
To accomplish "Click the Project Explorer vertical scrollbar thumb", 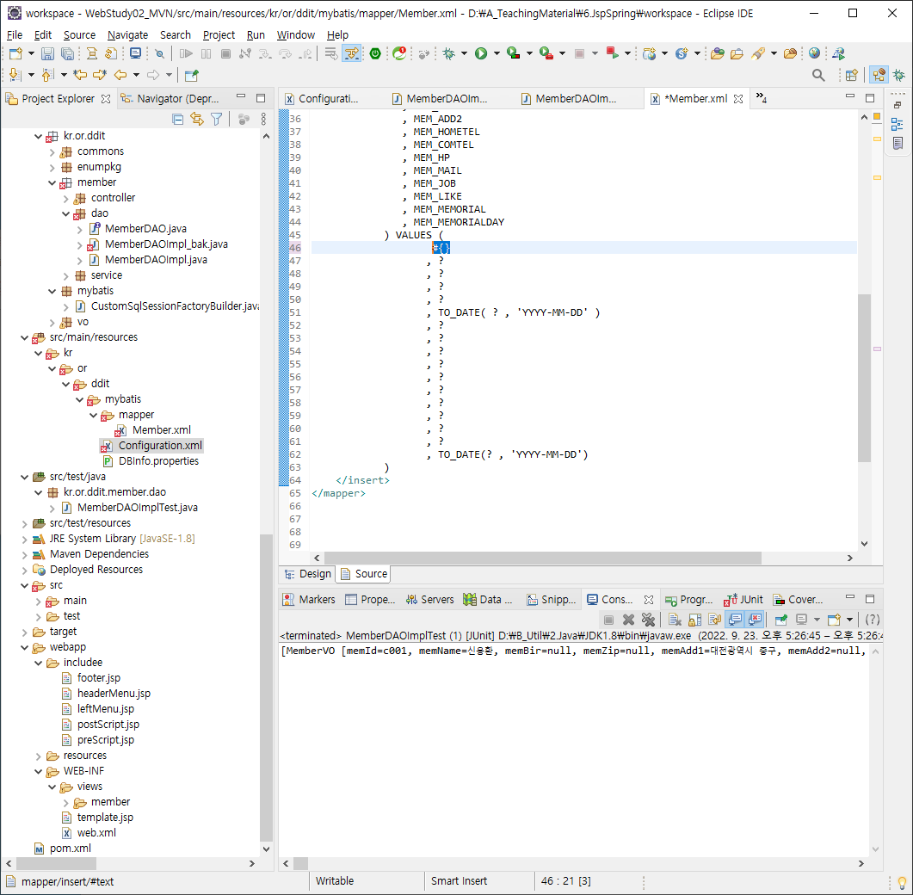I will tap(266, 688).
